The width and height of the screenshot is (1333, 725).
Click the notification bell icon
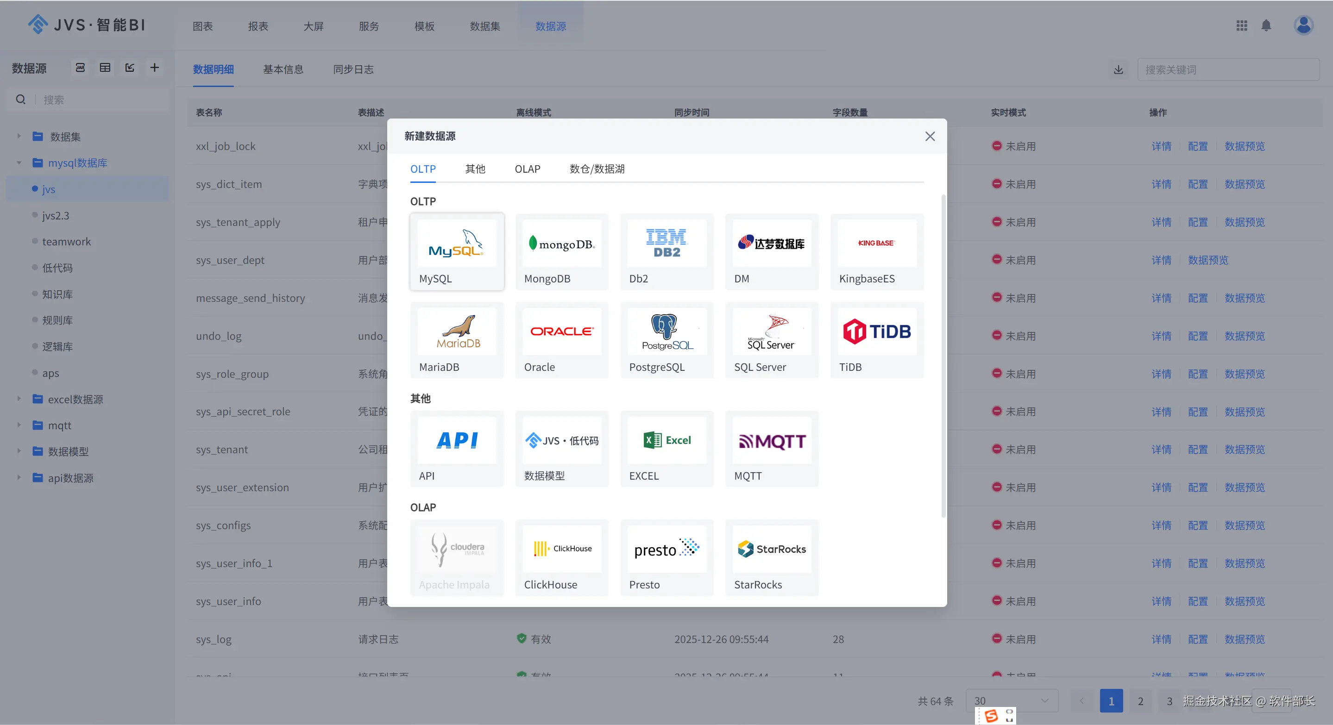coord(1266,25)
